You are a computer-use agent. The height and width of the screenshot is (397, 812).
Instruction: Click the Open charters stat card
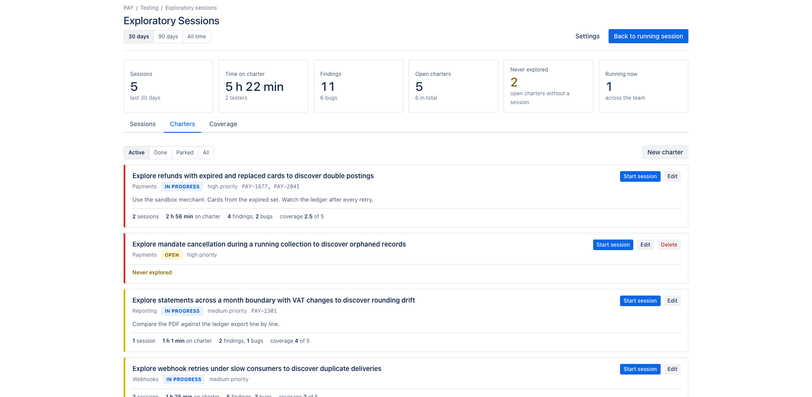[453, 86]
